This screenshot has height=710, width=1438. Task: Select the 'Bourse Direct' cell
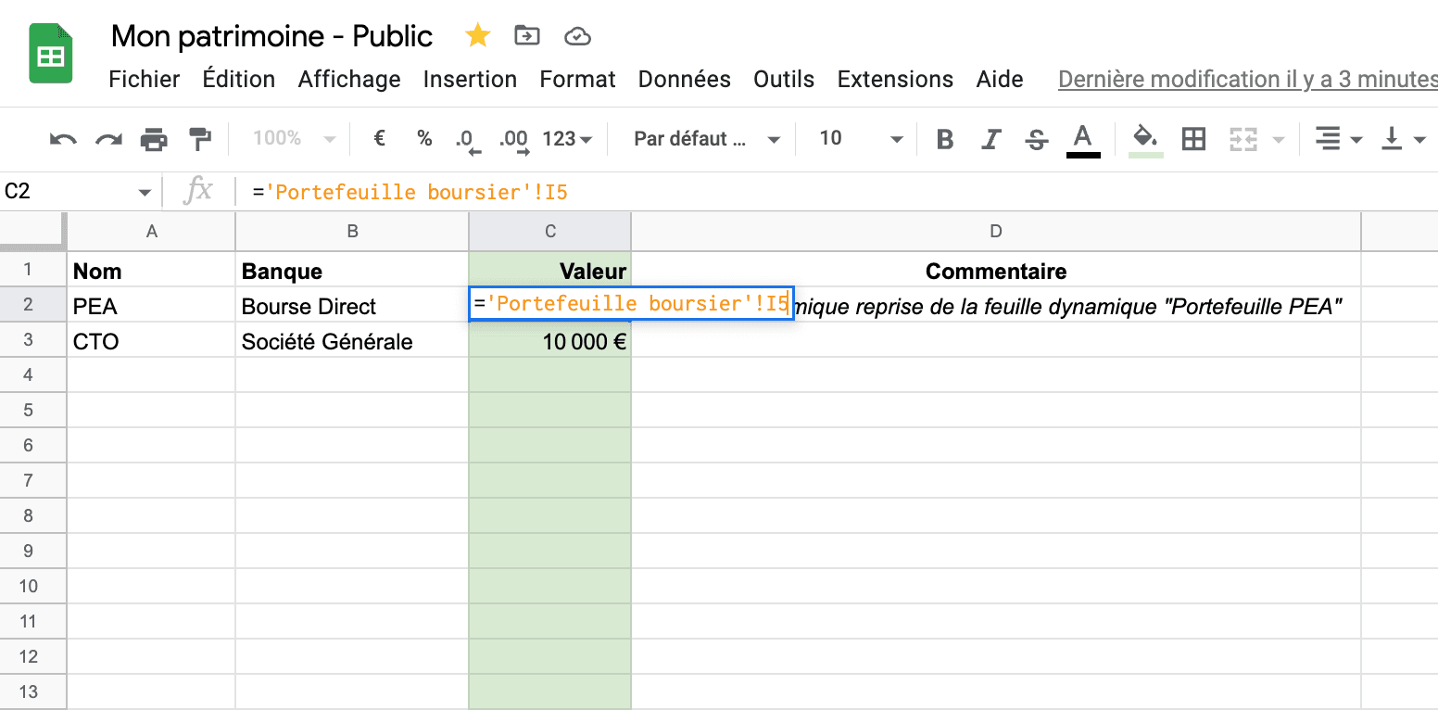tap(352, 306)
